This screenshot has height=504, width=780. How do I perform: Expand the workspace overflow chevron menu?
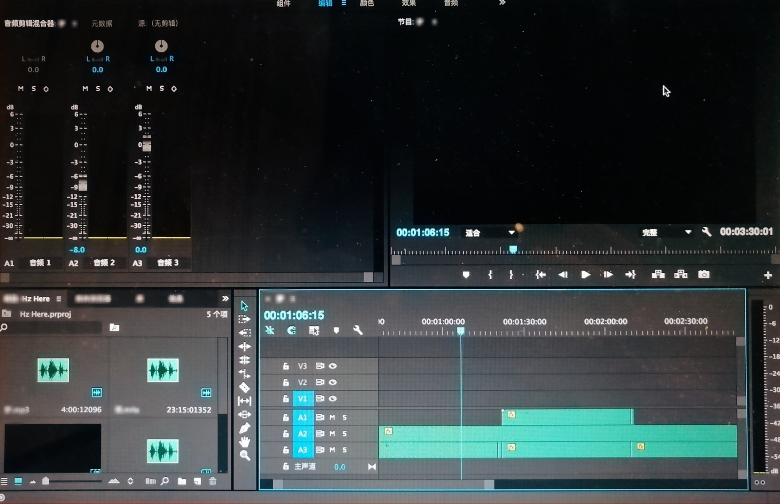coord(502,3)
